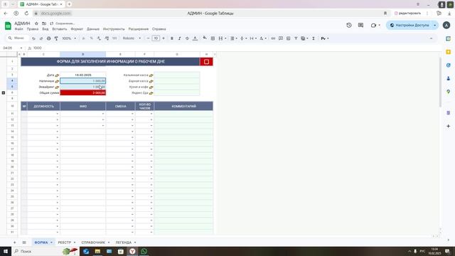Image resolution: width=455 pixels, height=256 pixels.
Task: Open the Правка menu
Action: [x=33, y=29]
